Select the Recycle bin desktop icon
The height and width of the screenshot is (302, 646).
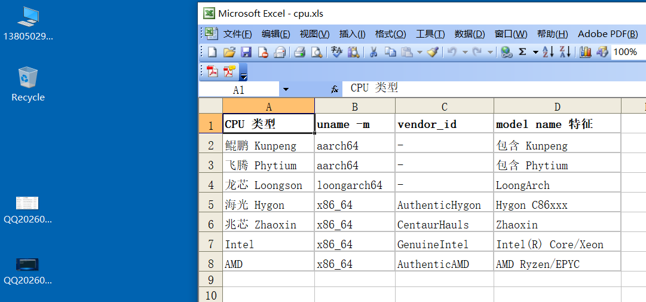[x=28, y=84]
